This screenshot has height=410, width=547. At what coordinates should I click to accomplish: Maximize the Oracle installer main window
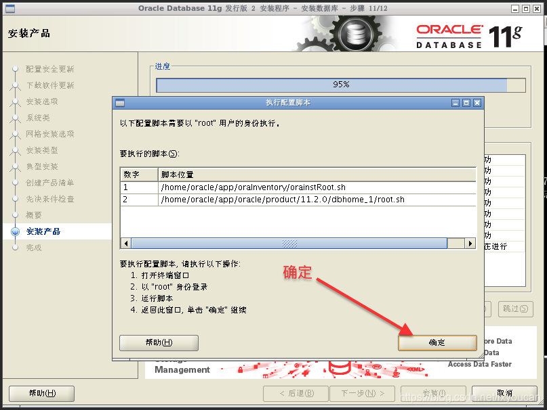(x=526, y=9)
